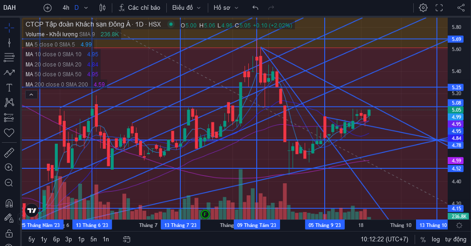This screenshot has width=471, height=246.
Task: Set date range to 1n
Action: tap(106, 239)
